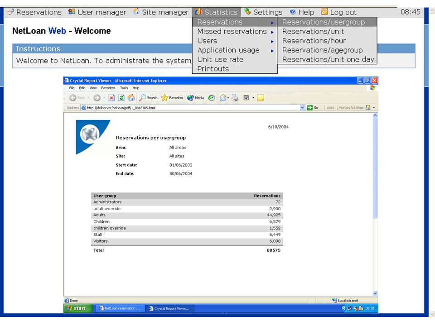This screenshot has height=326, width=435.
Task: Choose Reservations/unit one day report
Action: [x=327, y=60]
